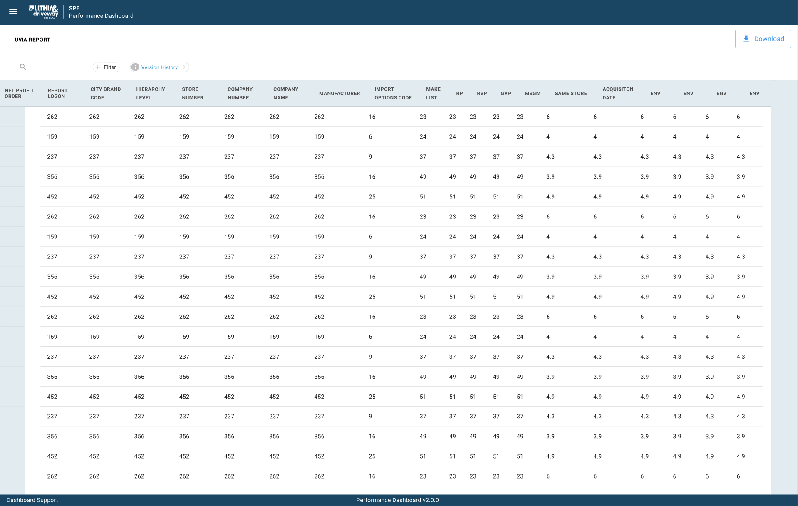The height and width of the screenshot is (506, 798).
Task: Select the COMPANY NUMBER column header
Action: [240, 93]
